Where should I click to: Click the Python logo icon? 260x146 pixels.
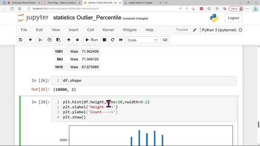pos(214,18)
